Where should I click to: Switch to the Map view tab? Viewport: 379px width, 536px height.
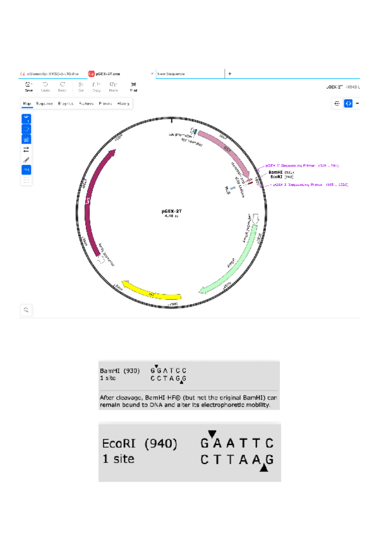click(27, 104)
